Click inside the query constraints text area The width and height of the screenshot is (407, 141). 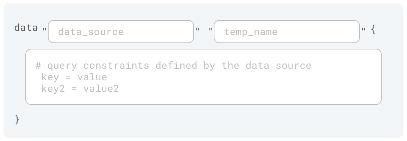pos(203,77)
